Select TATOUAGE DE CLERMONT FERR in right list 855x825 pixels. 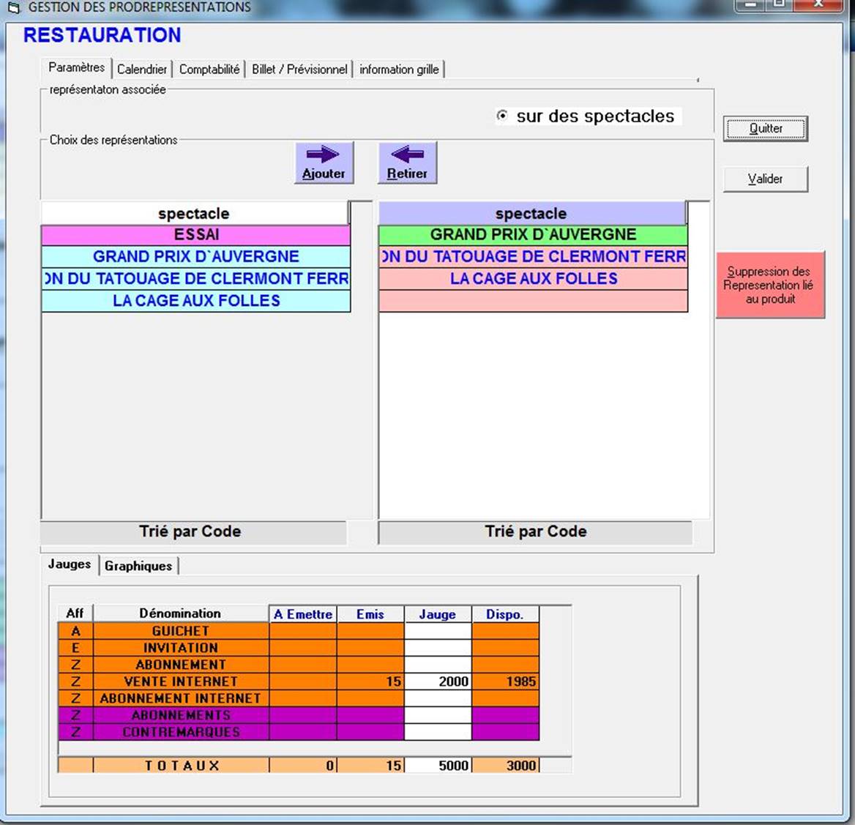click(x=534, y=256)
